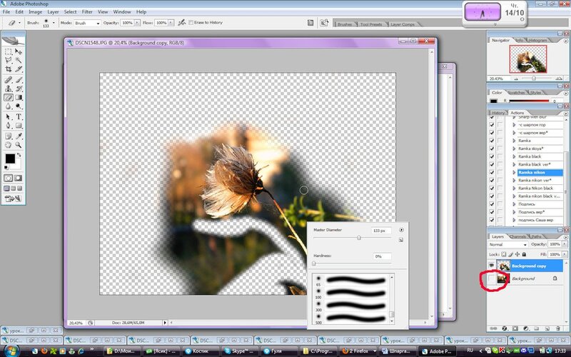Select the Dodge tool

coord(19,106)
